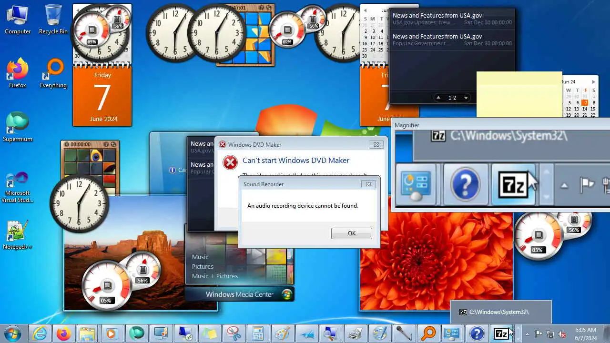Select Music in Windows Media Center gadget

(200, 257)
